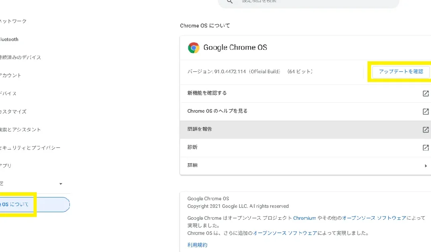The image size is (431, 252).
Task: Click the settings search field
Action: (308, 2)
